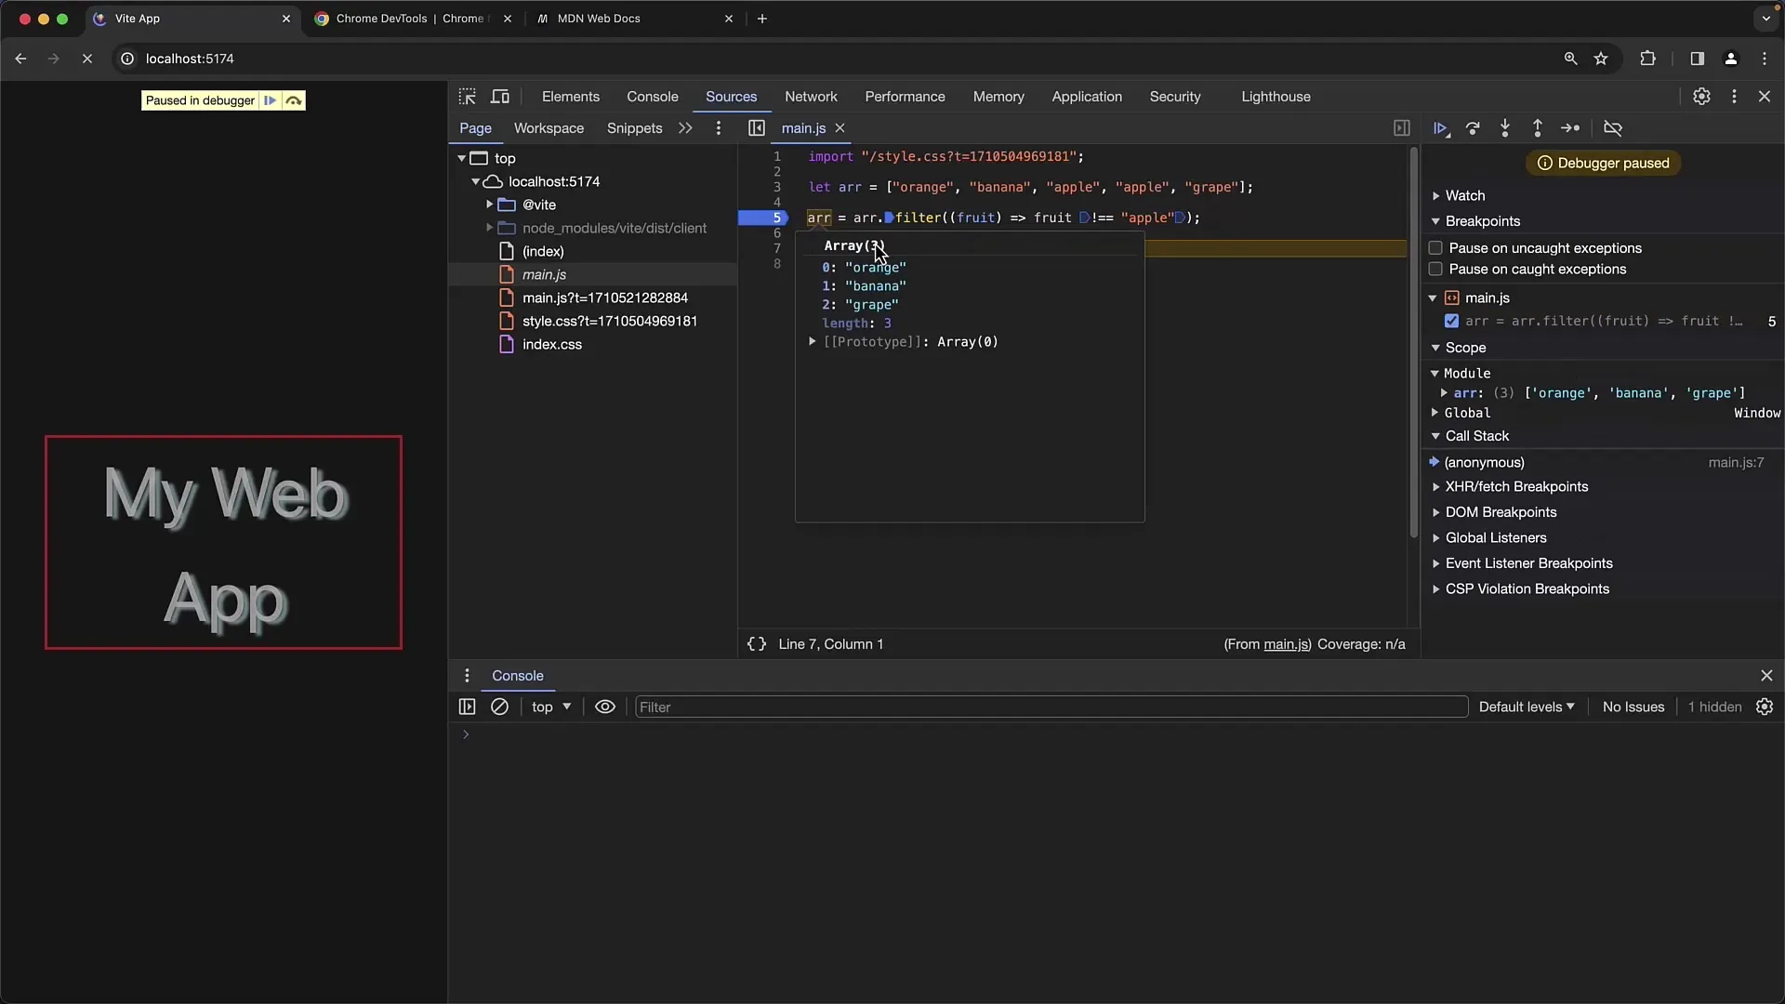The width and height of the screenshot is (1785, 1004).
Task: Expand the Watch section
Action: point(1464,196)
